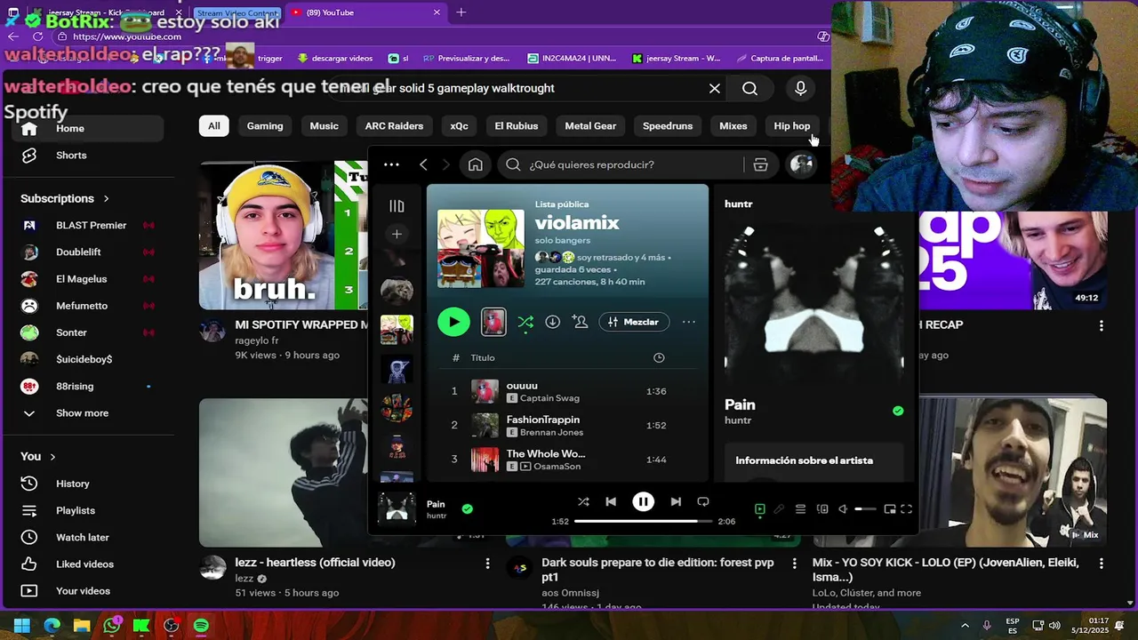Screen dimensions: 1138x640
Task: Open Spotify mini player
Action: pos(890,509)
